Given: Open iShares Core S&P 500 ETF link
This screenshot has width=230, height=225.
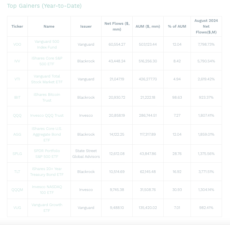Looking at the screenshot, I should pos(47,61).
